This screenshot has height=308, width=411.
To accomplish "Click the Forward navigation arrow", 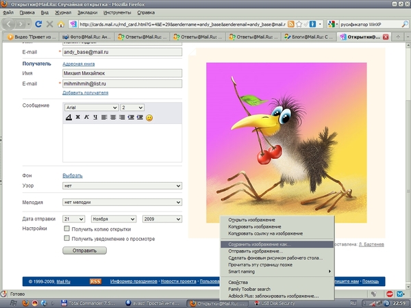I will [21, 25].
